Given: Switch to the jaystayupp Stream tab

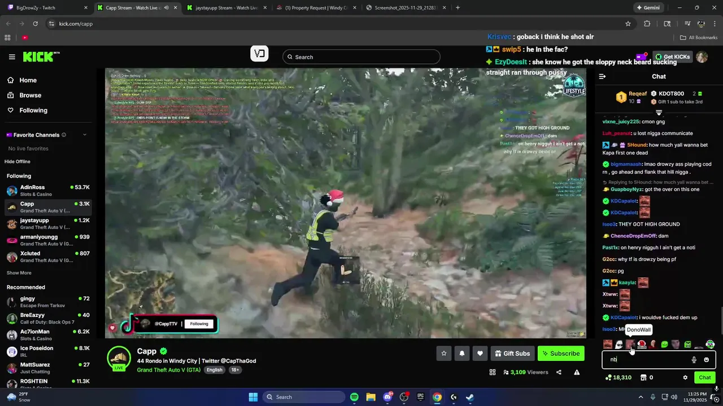Looking at the screenshot, I should point(226,8).
